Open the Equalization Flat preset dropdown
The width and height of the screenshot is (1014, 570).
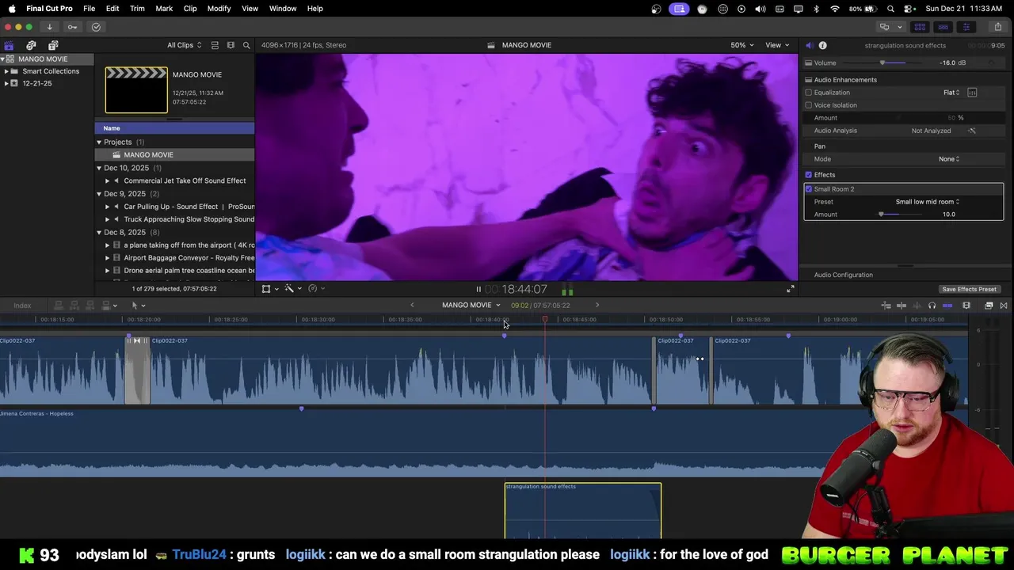coord(951,93)
